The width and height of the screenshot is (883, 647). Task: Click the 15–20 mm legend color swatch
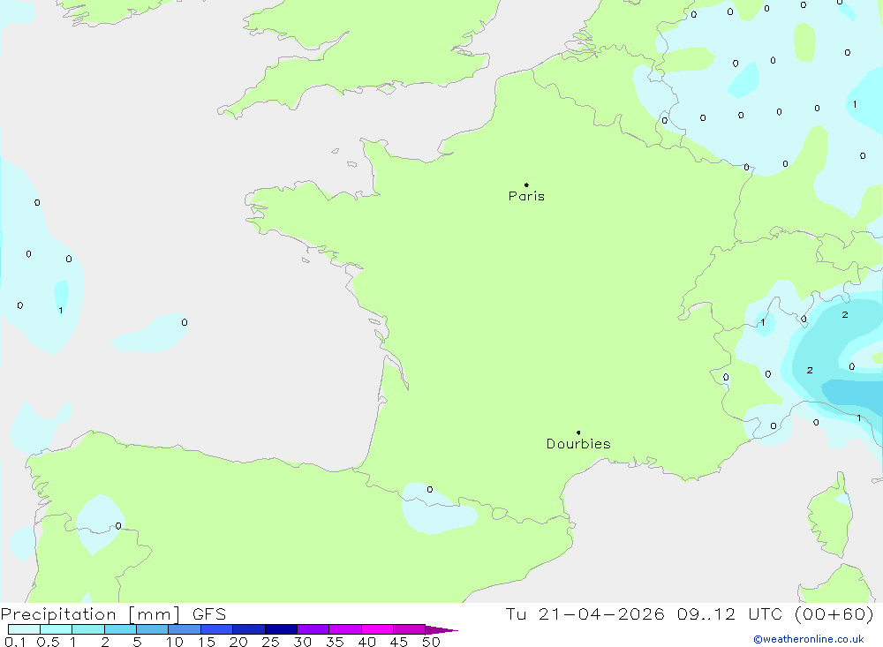point(217,629)
